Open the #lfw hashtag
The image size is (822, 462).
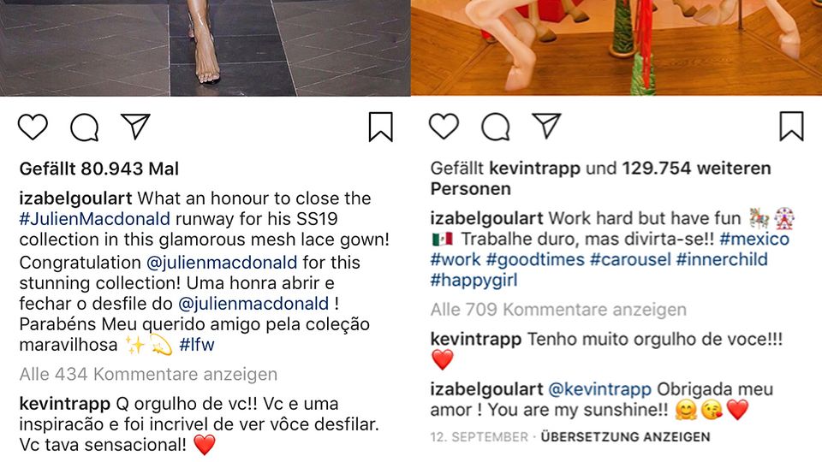197,345
